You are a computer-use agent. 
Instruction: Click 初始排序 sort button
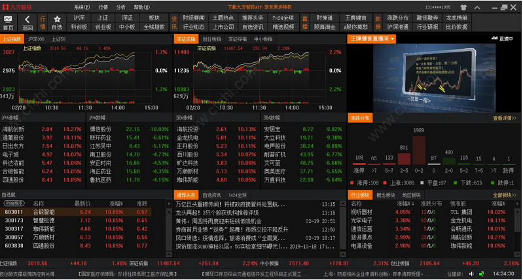click(14, 203)
